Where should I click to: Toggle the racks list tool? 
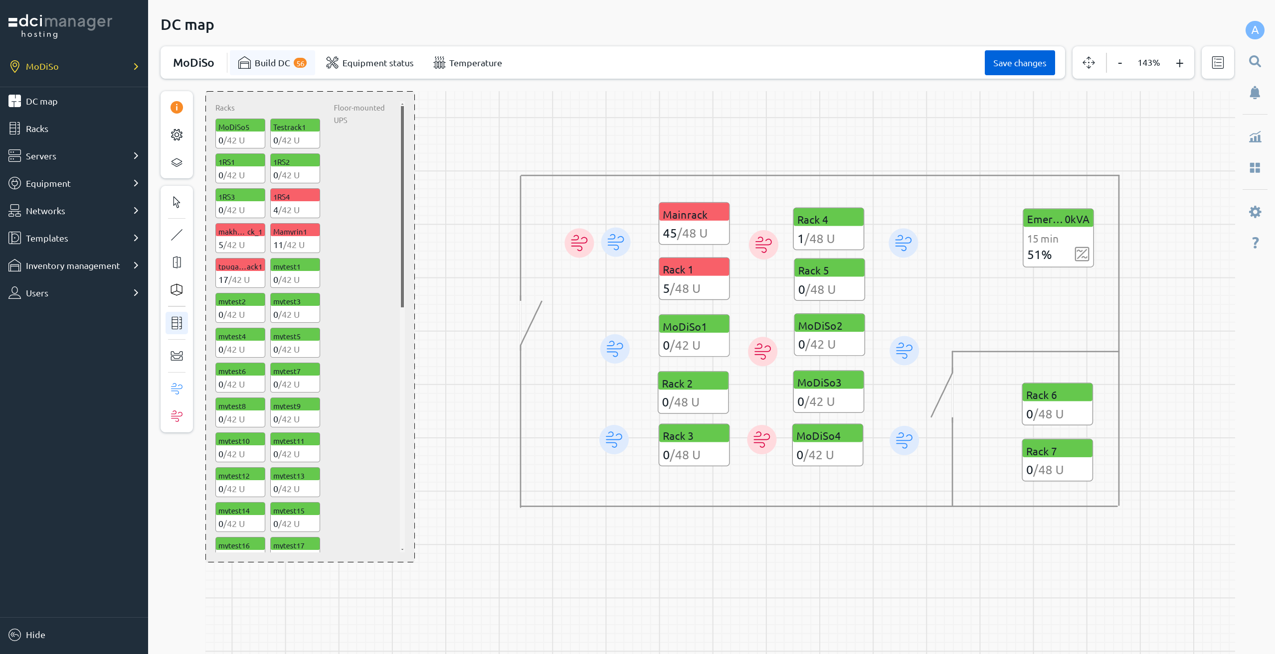point(177,323)
